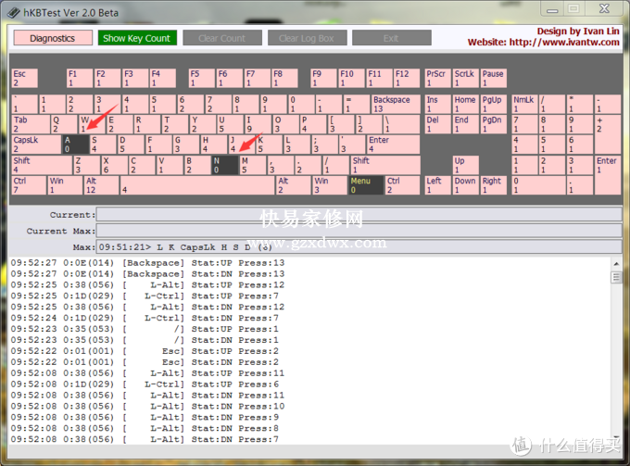Select the dark untested N key tile

click(224, 165)
